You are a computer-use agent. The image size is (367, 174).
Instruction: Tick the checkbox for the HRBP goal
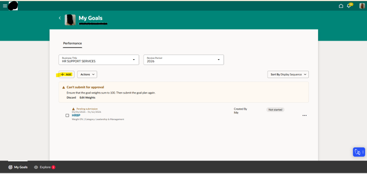(x=67, y=115)
